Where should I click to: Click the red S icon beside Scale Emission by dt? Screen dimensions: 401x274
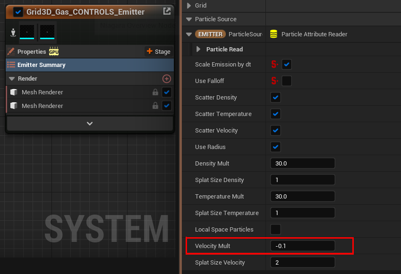(x=275, y=64)
